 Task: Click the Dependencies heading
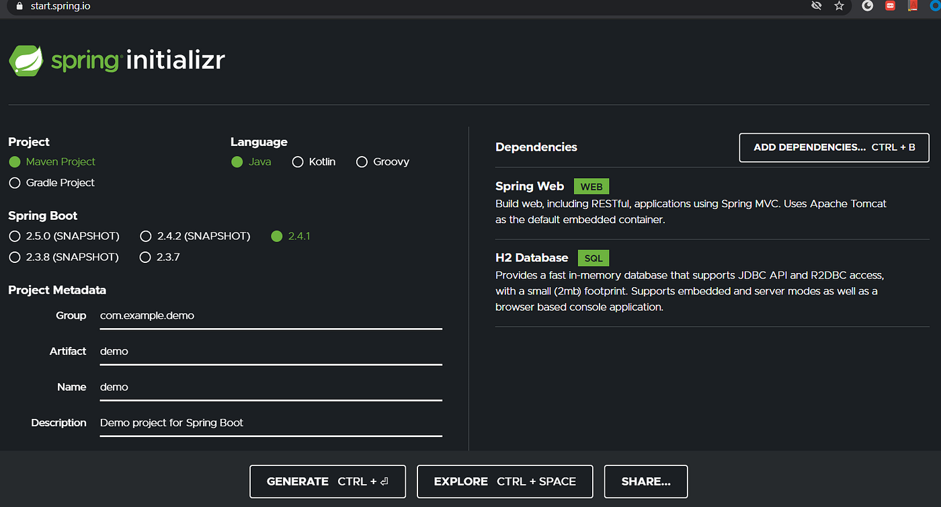click(x=536, y=147)
